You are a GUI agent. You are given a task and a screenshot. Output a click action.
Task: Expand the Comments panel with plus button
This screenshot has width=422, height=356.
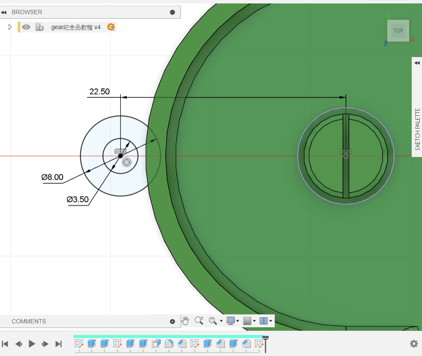(173, 321)
